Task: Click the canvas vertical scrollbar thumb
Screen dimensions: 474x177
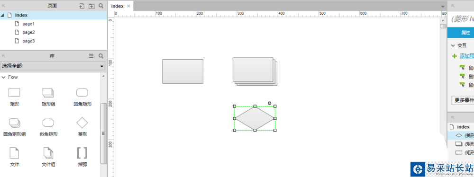Action: point(443,27)
